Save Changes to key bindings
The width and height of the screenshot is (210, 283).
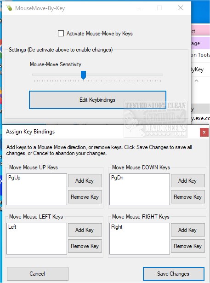coord(174,274)
